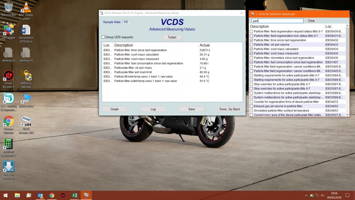Select soot mass calculated row in VCDS

172,55
